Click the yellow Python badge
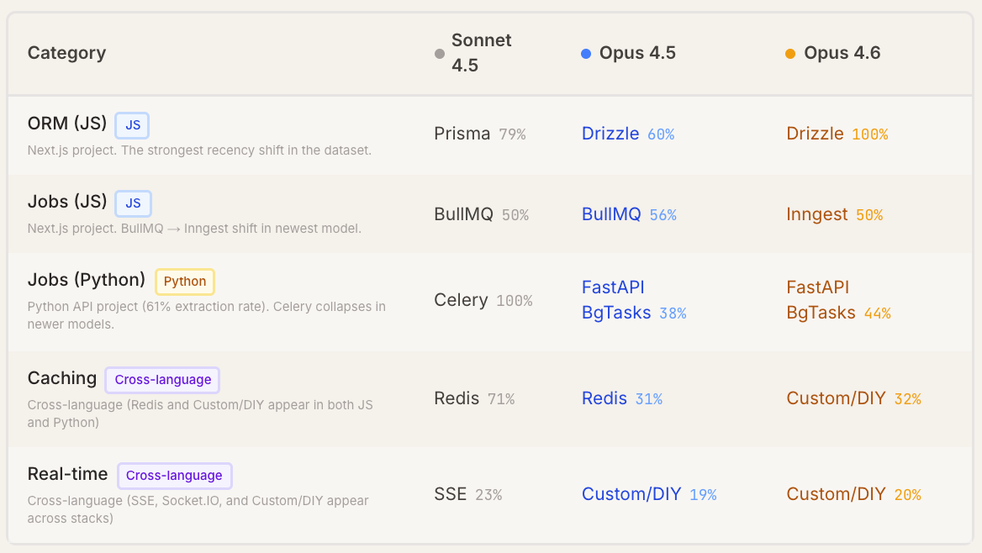 pos(185,282)
